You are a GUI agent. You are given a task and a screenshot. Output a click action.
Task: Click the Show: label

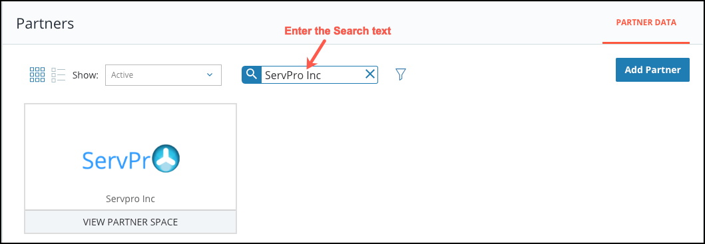85,75
